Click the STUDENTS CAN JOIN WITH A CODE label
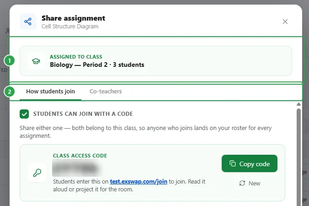The image size is (309, 206). click(x=83, y=114)
